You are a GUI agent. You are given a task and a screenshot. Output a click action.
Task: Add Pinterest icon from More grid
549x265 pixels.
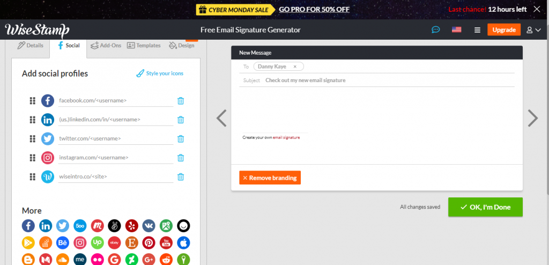pos(149,242)
